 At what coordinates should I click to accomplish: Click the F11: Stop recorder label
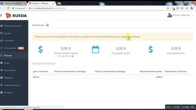coord(185,107)
